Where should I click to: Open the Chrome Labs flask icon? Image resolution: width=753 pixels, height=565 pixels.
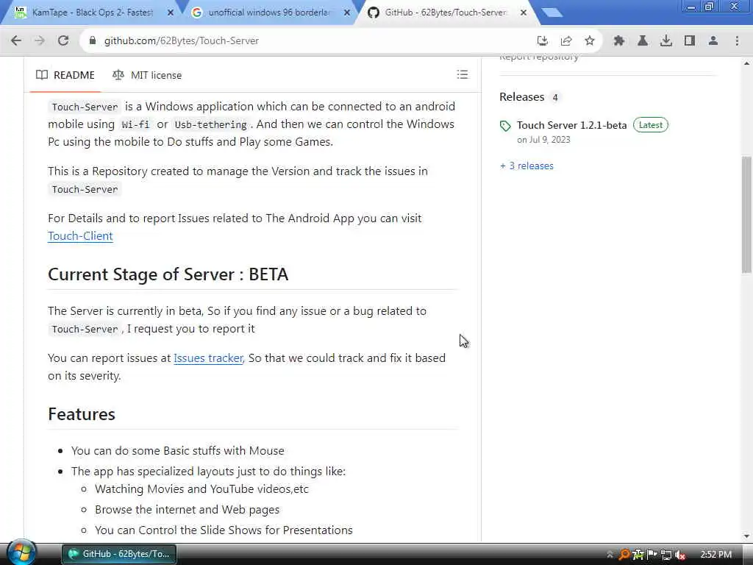643,41
